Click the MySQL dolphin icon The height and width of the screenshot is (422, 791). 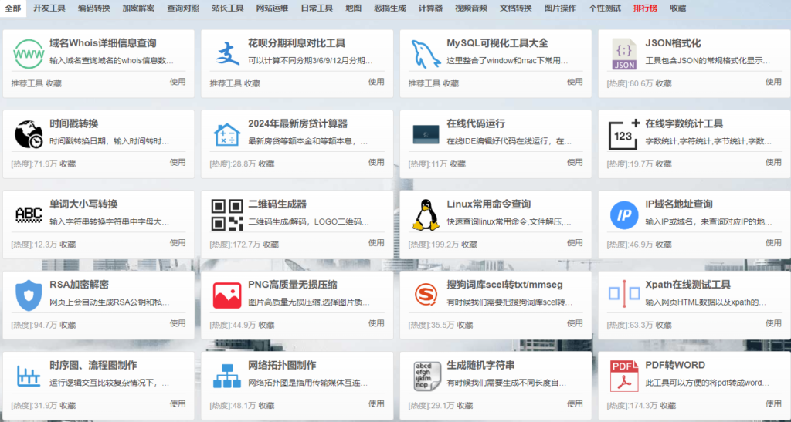point(426,54)
